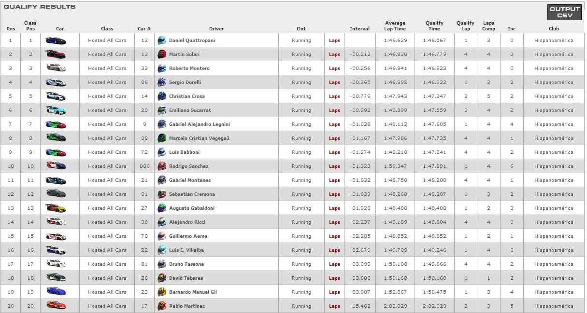Click Marcelo Cristian Vegega2's helmet icon
Screen dimensions: 587x313
click(162, 138)
